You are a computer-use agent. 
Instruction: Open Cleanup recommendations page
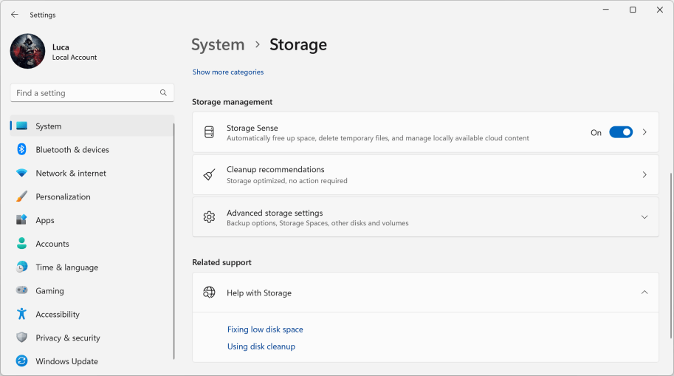[424, 175]
